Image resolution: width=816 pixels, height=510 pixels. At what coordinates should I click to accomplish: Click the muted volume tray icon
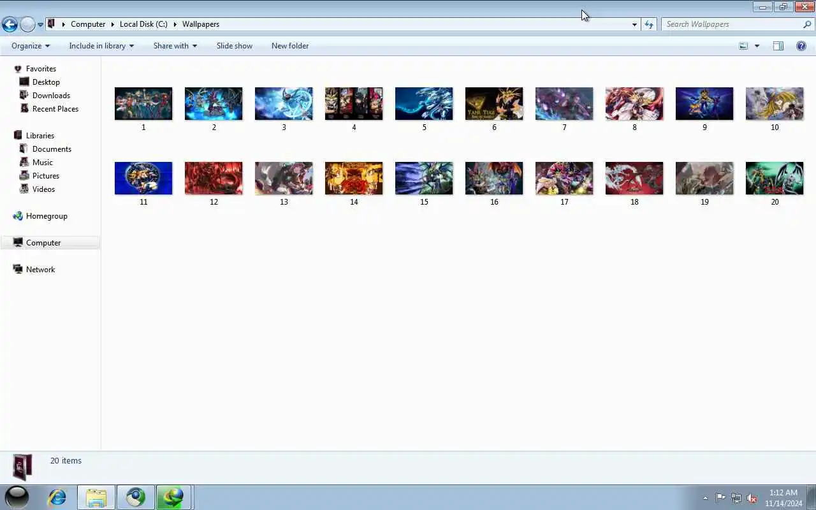click(x=752, y=498)
